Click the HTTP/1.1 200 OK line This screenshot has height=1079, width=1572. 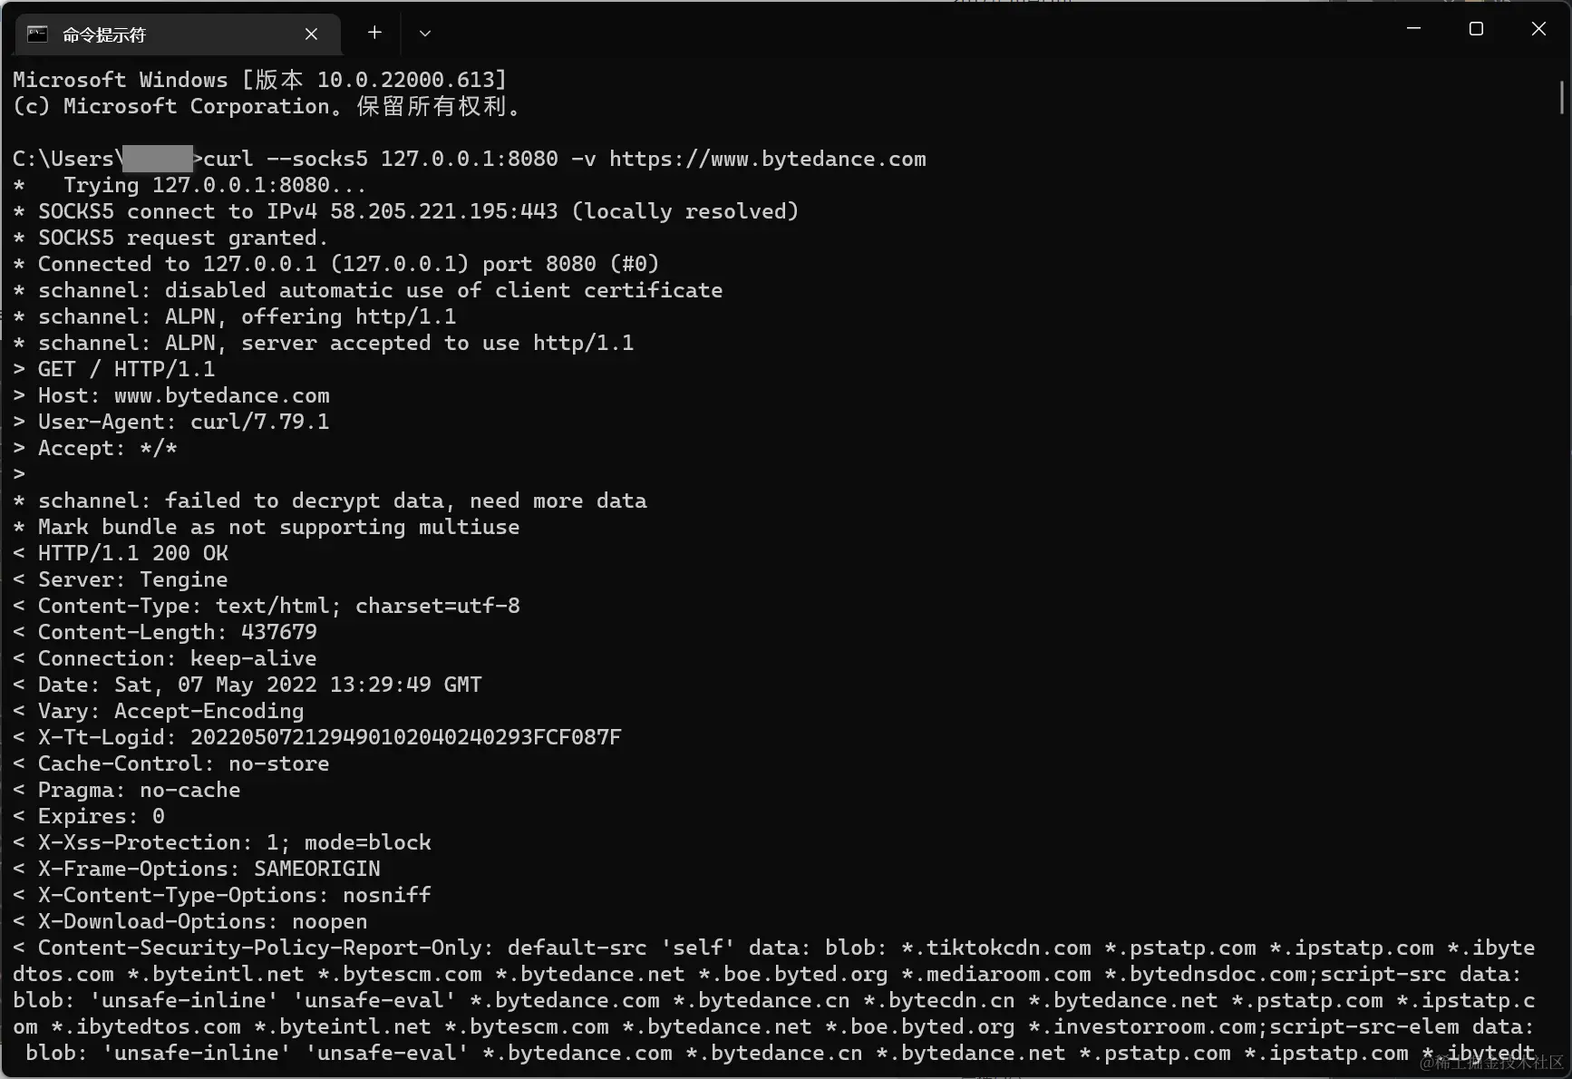coord(133,553)
